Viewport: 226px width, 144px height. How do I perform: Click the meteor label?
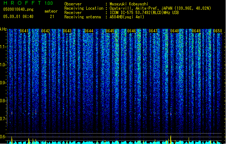51,11
